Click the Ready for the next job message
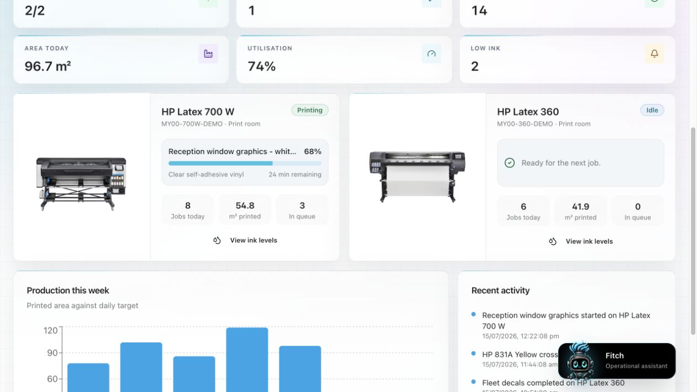The height and width of the screenshot is (392, 697). [561, 163]
